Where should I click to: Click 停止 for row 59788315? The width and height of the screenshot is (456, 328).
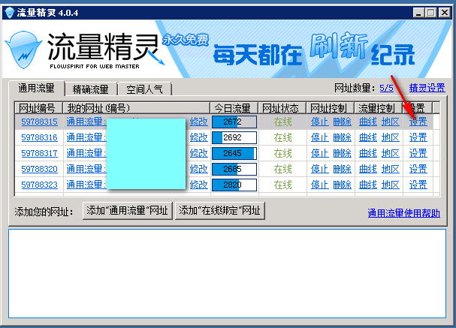point(319,122)
